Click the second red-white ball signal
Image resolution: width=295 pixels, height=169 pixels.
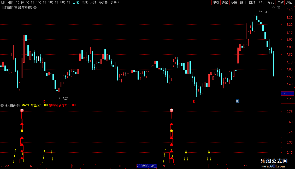click(172, 110)
